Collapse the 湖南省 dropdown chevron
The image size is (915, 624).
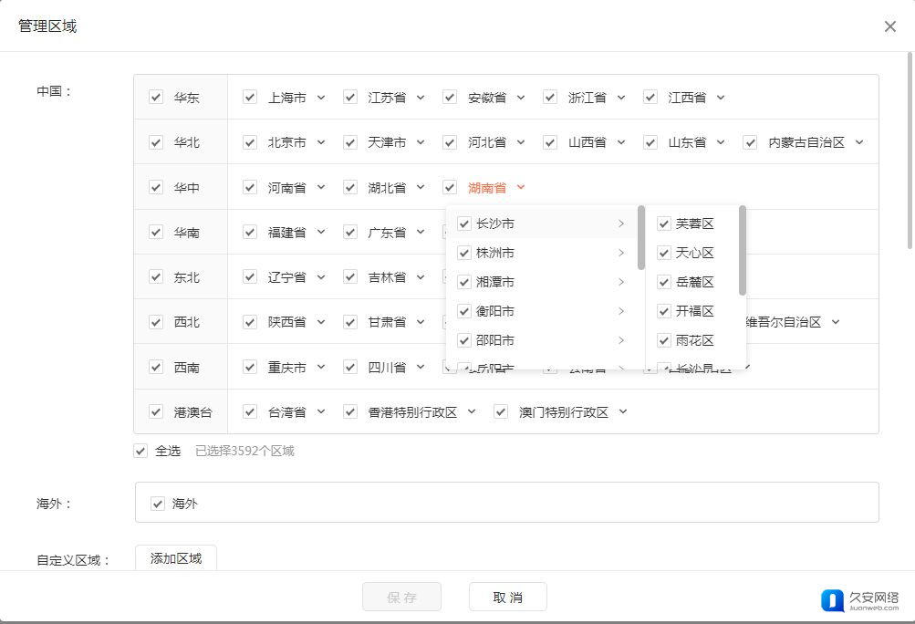(521, 188)
